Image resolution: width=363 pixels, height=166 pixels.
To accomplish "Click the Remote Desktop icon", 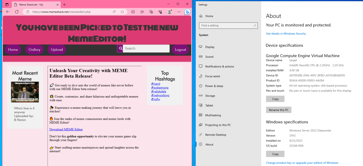I will point(201,135).
